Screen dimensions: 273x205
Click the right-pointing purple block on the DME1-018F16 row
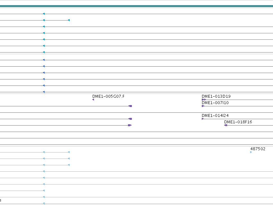(x=130, y=125)
